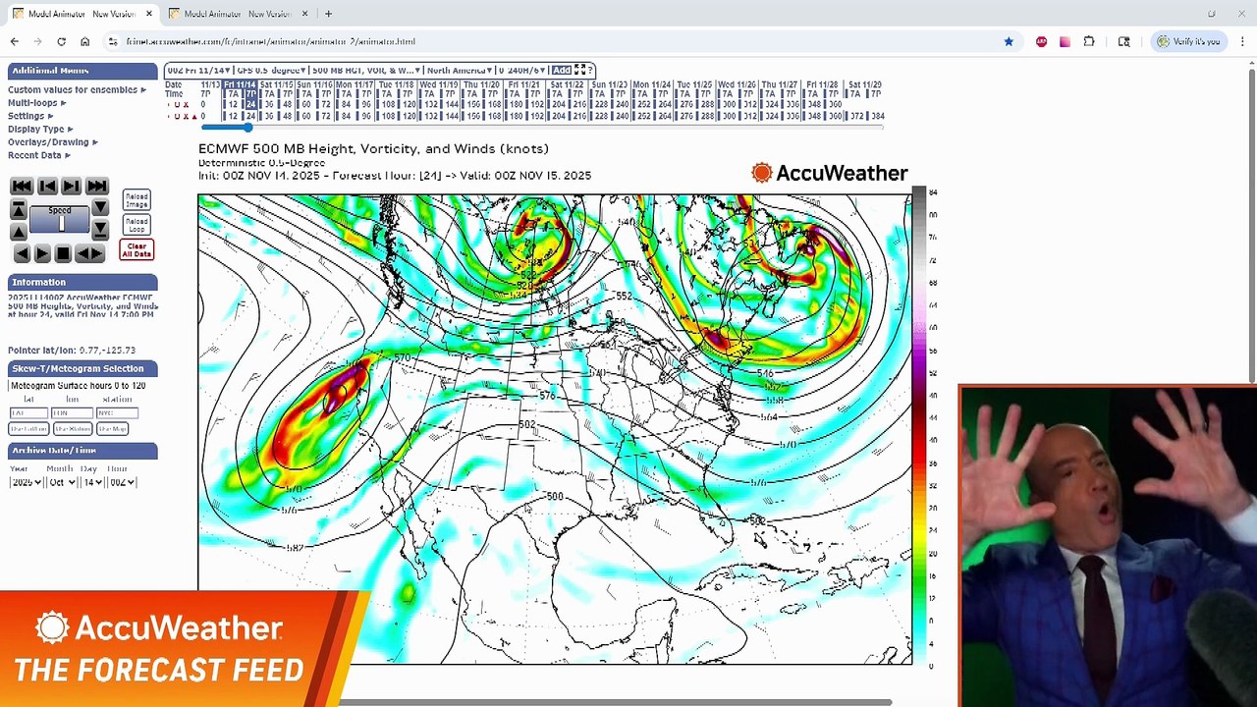
Task: Expand the Recent Data menu
Action: click(x=39, y=155)
